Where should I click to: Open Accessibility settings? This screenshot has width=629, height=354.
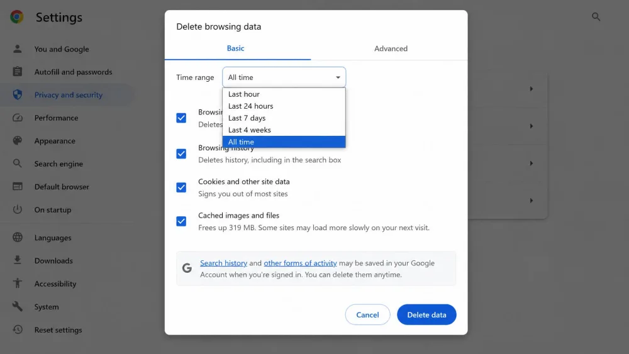click(55, 284)
